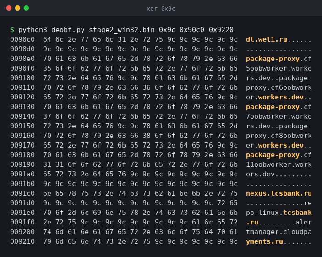Click the offset 0091f0

pyautogui.click(x=22, y=222)
